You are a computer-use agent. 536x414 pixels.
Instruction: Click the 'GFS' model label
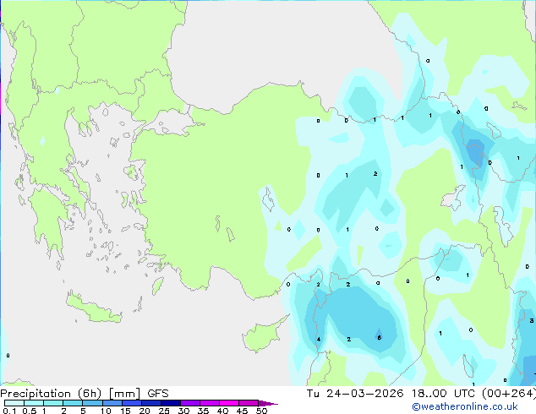158,394
